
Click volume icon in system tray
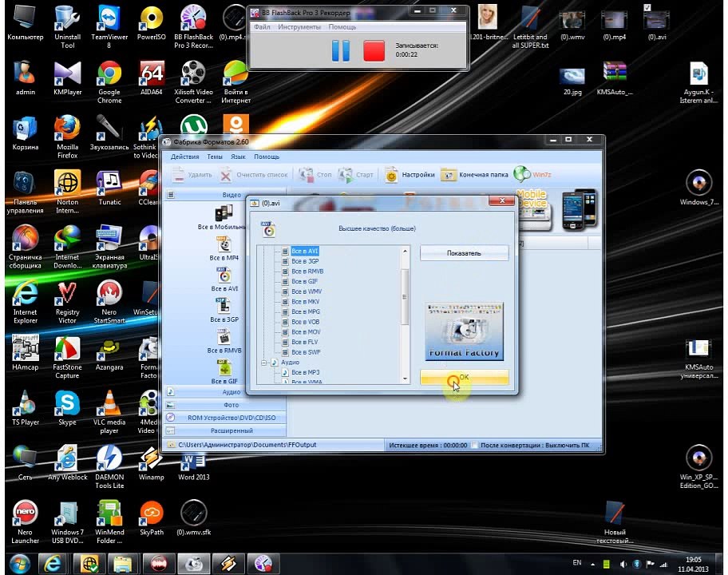pos(623,565)
